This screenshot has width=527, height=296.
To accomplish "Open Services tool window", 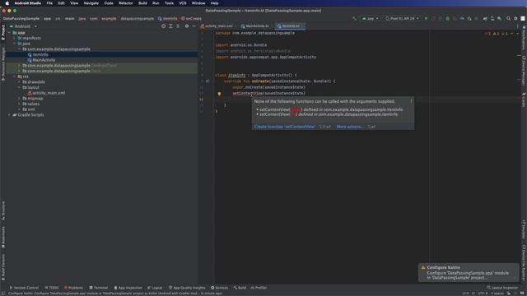I will click(220, 288).
